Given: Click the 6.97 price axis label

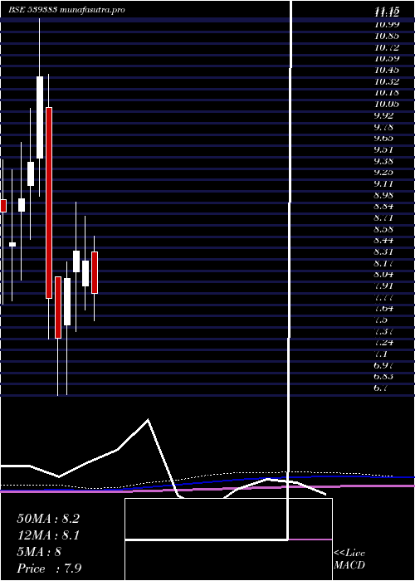Looking at the screenshot, I should tap(383, 366).
